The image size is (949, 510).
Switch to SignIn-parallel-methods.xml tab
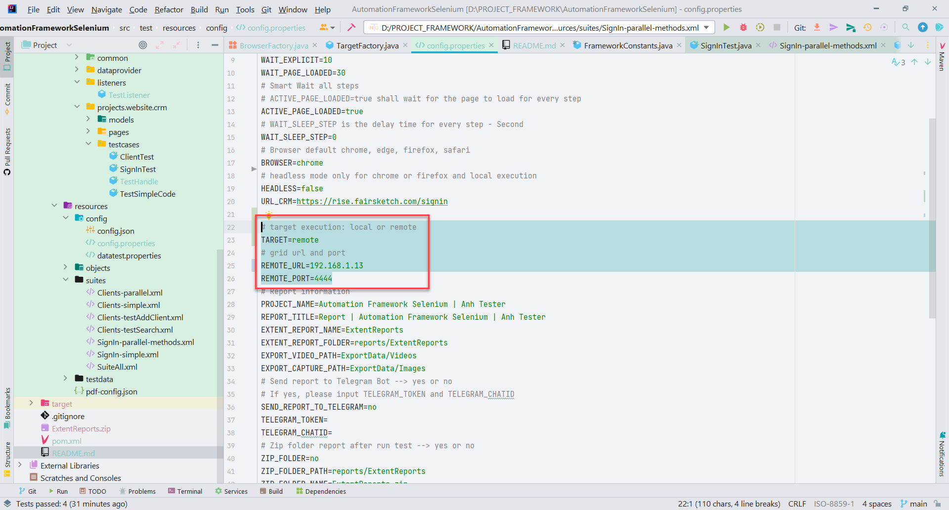(x=828, y=45)
